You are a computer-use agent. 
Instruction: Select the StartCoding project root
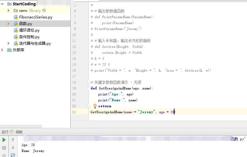pyautogui.click(x=24, y=4)
